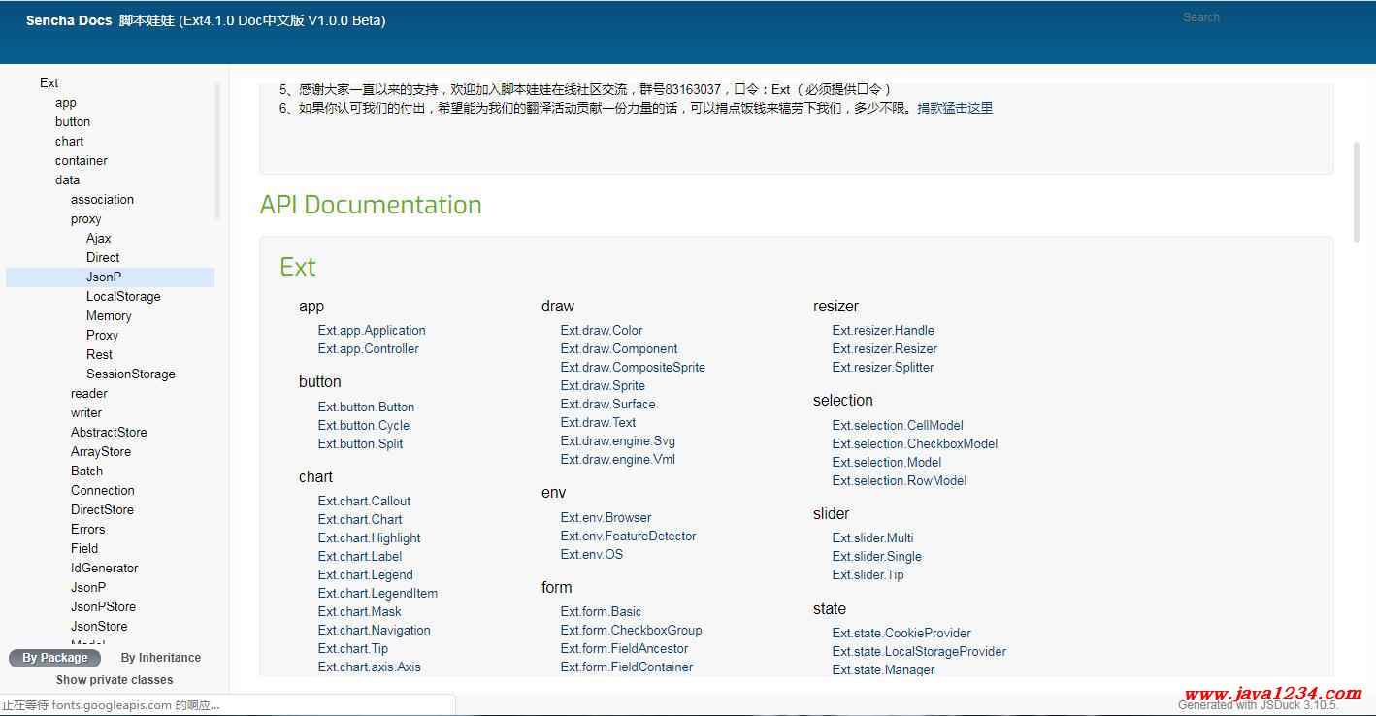Select Proxy class in the tree
This screenshot has height=716, width=1376.
(102, 336)
